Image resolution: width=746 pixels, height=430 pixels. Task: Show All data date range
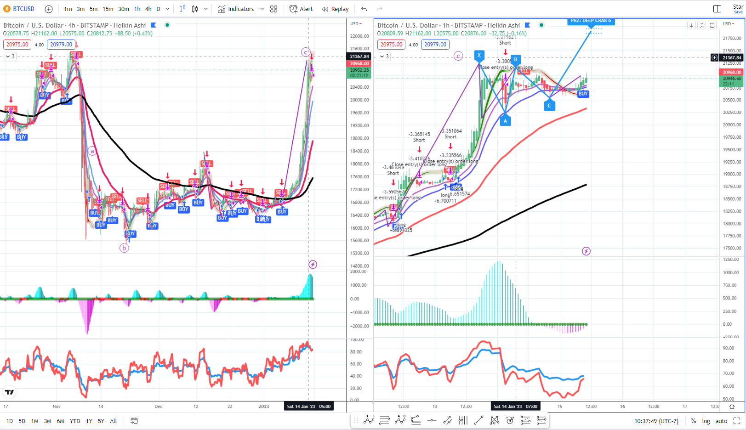pyautogui.click(x=114, y=421)
